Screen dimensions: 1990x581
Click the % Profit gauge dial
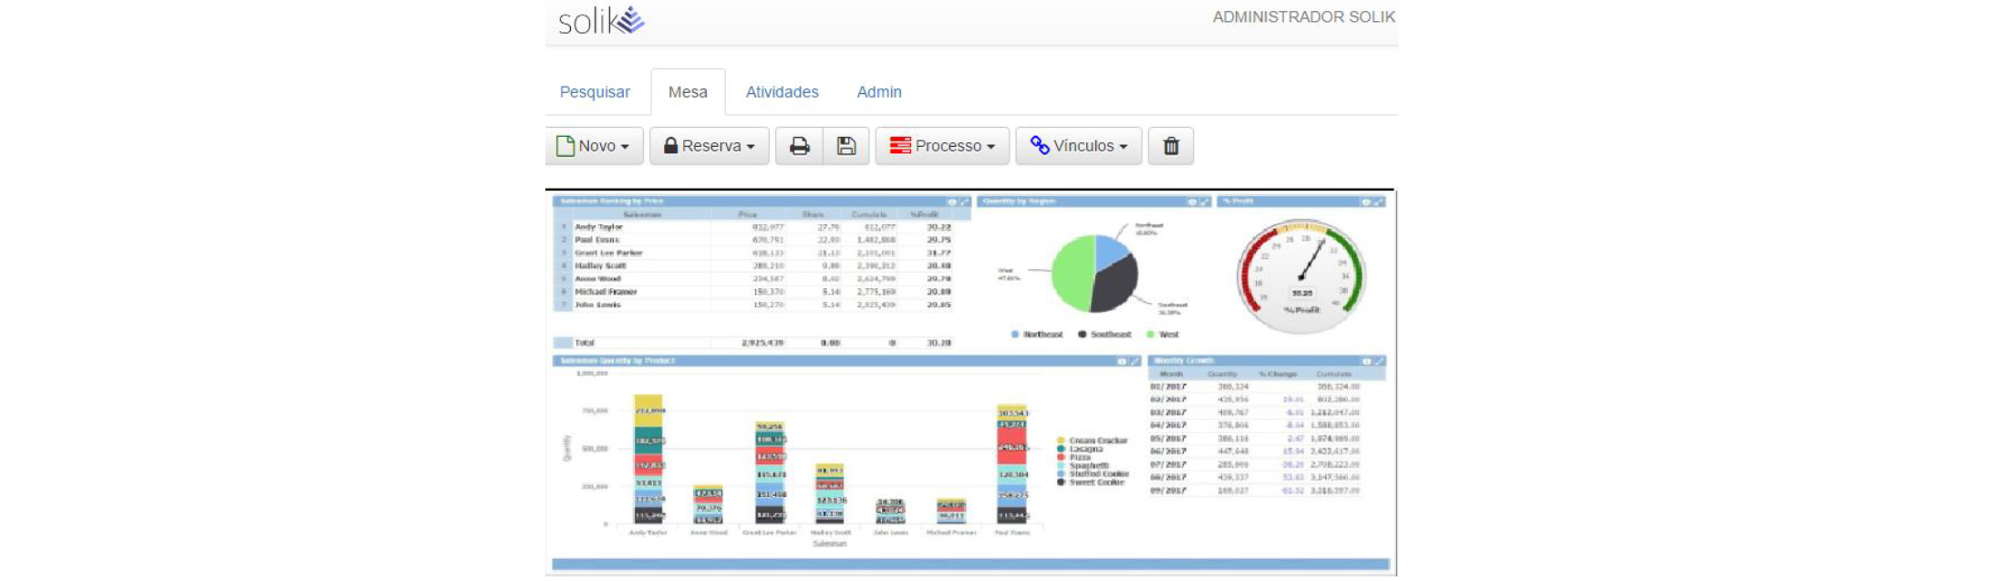tap(1301, 275)
